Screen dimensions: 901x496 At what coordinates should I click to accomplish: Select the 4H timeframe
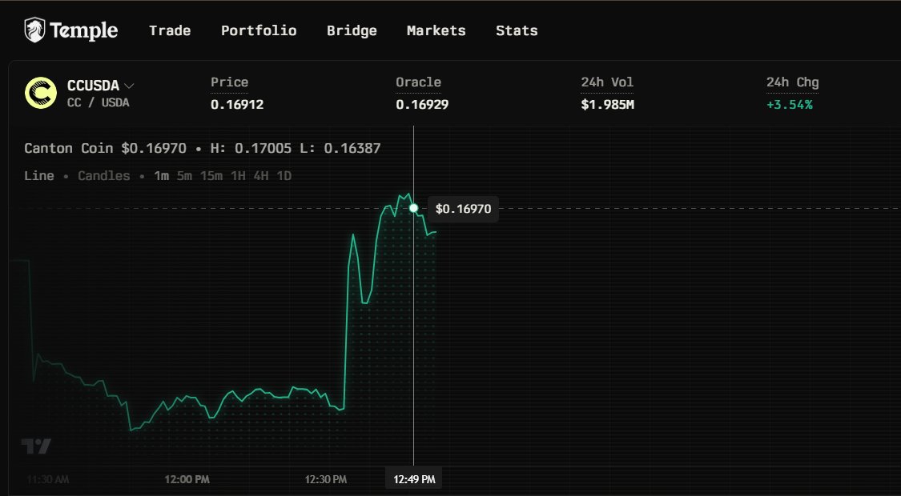point(261,176)
